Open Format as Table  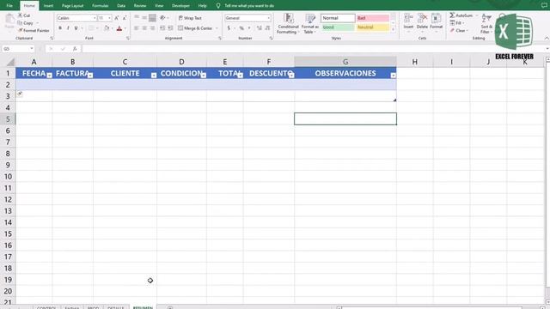[x=309, y=23]
